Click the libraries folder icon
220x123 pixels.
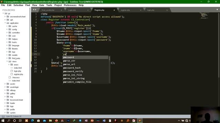[x=10, y=49]
